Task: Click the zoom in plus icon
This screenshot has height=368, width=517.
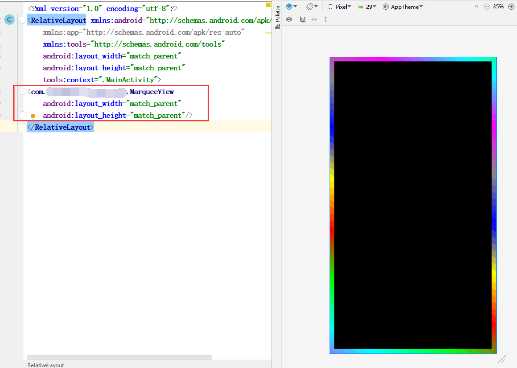Action: (x=511, y=7)
